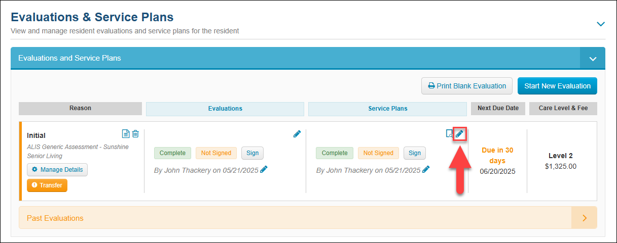Sign the evaluation in the Evaluations column
The image size is (617, 243).
pos(252,153)
